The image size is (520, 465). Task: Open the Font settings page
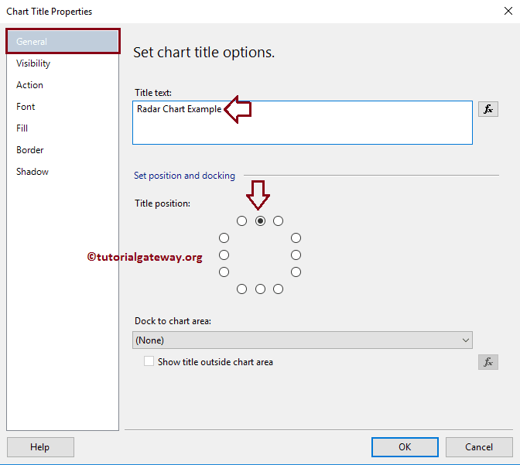pos(26,107)
